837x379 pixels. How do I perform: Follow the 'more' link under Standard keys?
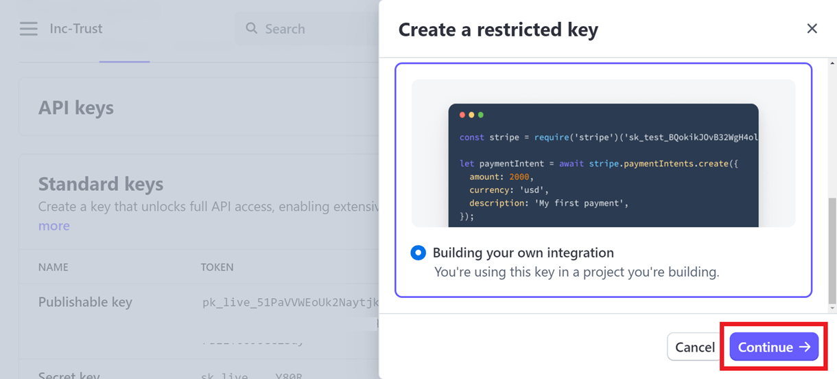pos(54,226)
